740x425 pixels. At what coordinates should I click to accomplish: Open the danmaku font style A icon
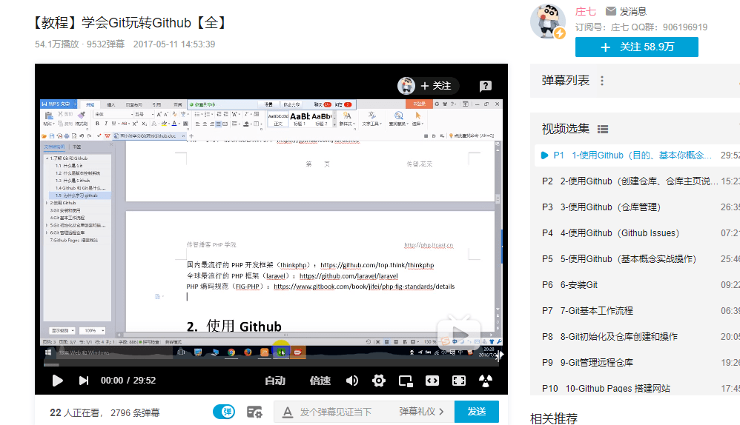click(288, 412)
